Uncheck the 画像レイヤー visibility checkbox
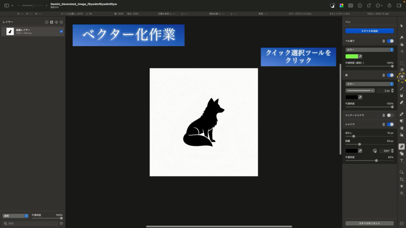 click(x=61, y=31)
